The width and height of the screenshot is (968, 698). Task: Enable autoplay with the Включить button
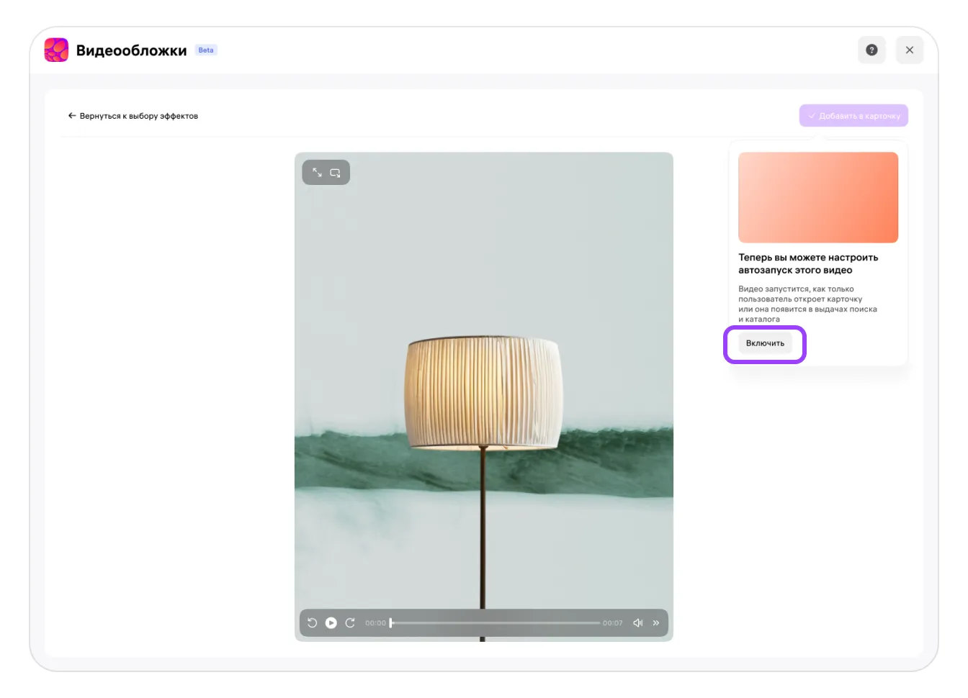765,343
